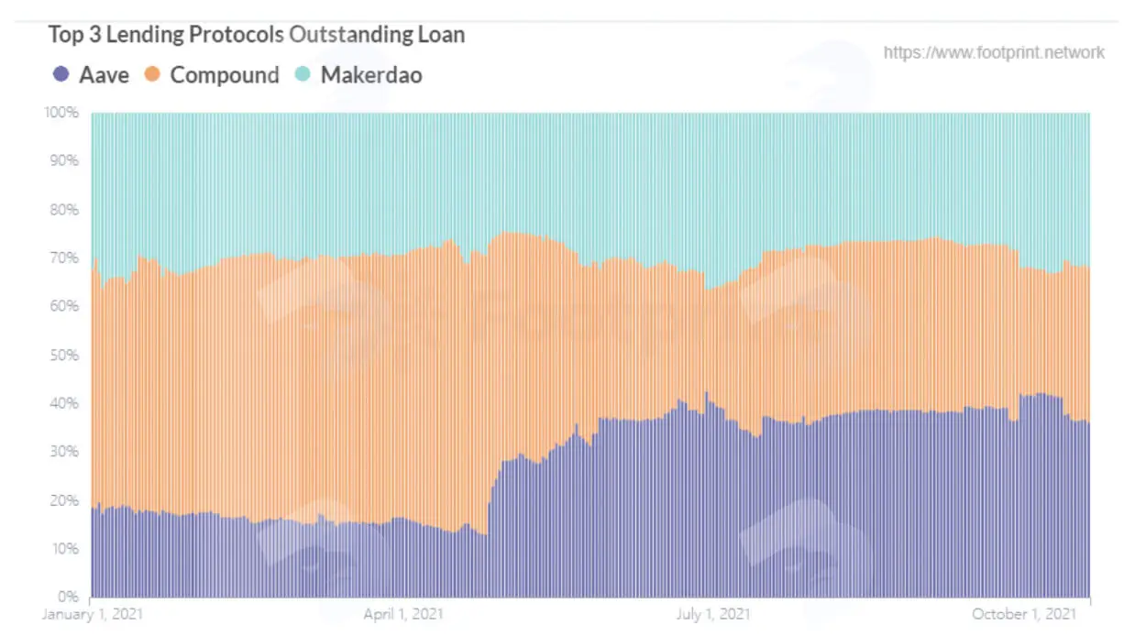The image size is (1135, 636).
Task: Click the Compound orange legend dot
Action: 152,75
